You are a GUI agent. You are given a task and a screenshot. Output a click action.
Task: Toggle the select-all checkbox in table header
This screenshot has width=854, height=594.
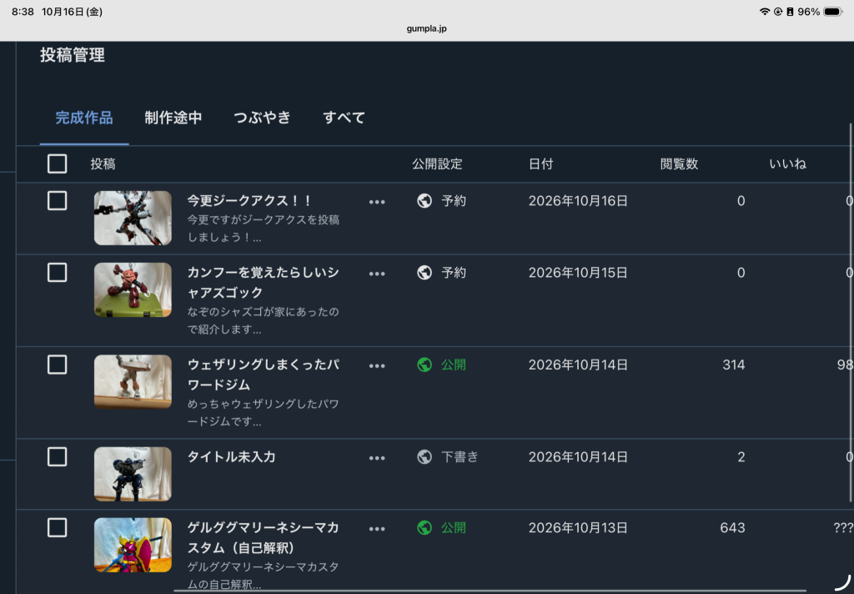pos(58,164)
